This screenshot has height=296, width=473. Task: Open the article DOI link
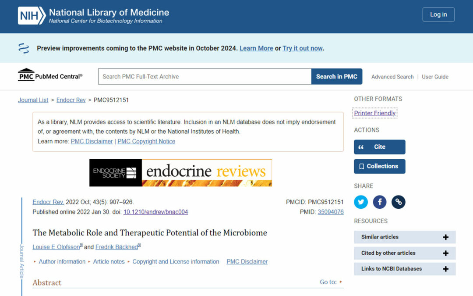point(155,212)
